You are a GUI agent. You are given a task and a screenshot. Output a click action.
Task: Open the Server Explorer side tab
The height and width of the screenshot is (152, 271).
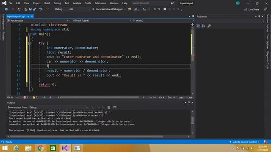click(3, 22)
